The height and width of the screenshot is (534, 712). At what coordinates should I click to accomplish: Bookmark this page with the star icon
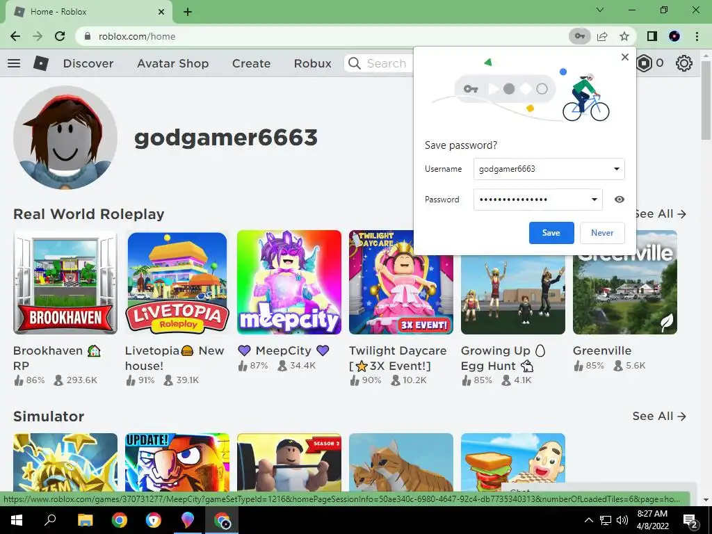624,36
